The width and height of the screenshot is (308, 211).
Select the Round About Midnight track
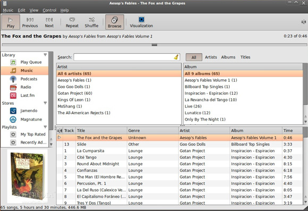coord(180,164)
